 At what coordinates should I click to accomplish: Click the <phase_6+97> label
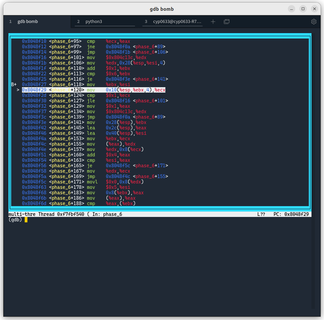click(65, 47)
